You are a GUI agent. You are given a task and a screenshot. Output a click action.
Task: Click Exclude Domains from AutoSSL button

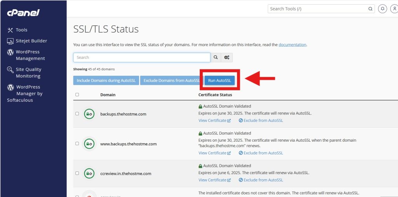[x=171, y=81]
